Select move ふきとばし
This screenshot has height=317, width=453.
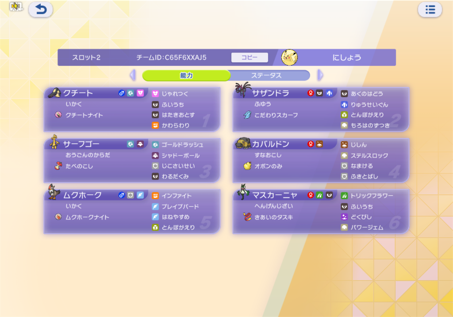[364, 177]
